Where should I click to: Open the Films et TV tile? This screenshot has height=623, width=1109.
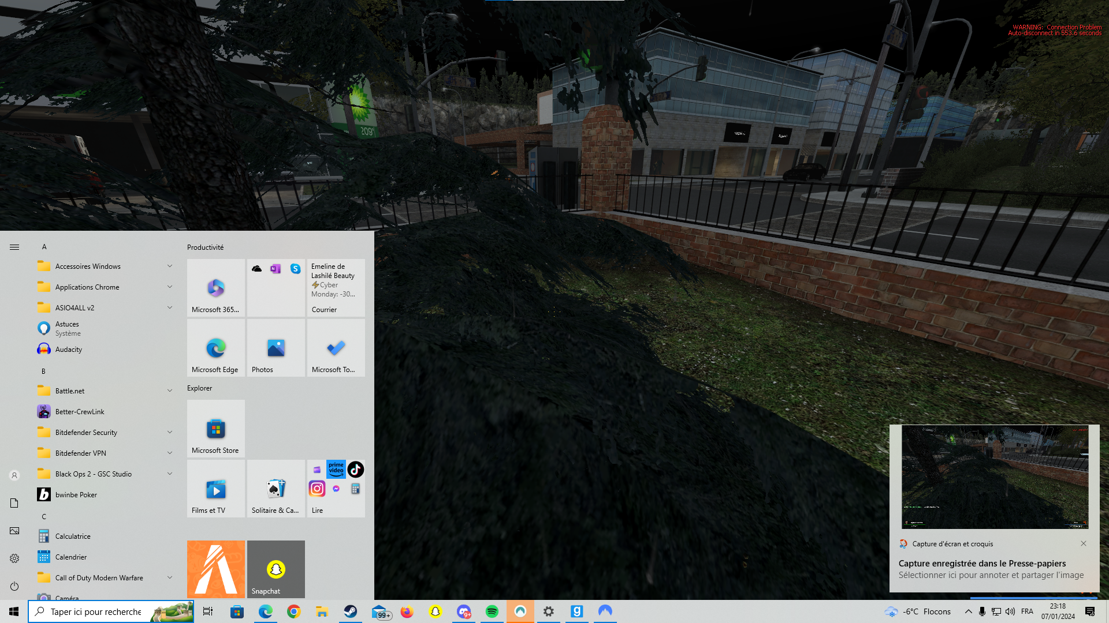pyautogui.click(x=216, y=489)
